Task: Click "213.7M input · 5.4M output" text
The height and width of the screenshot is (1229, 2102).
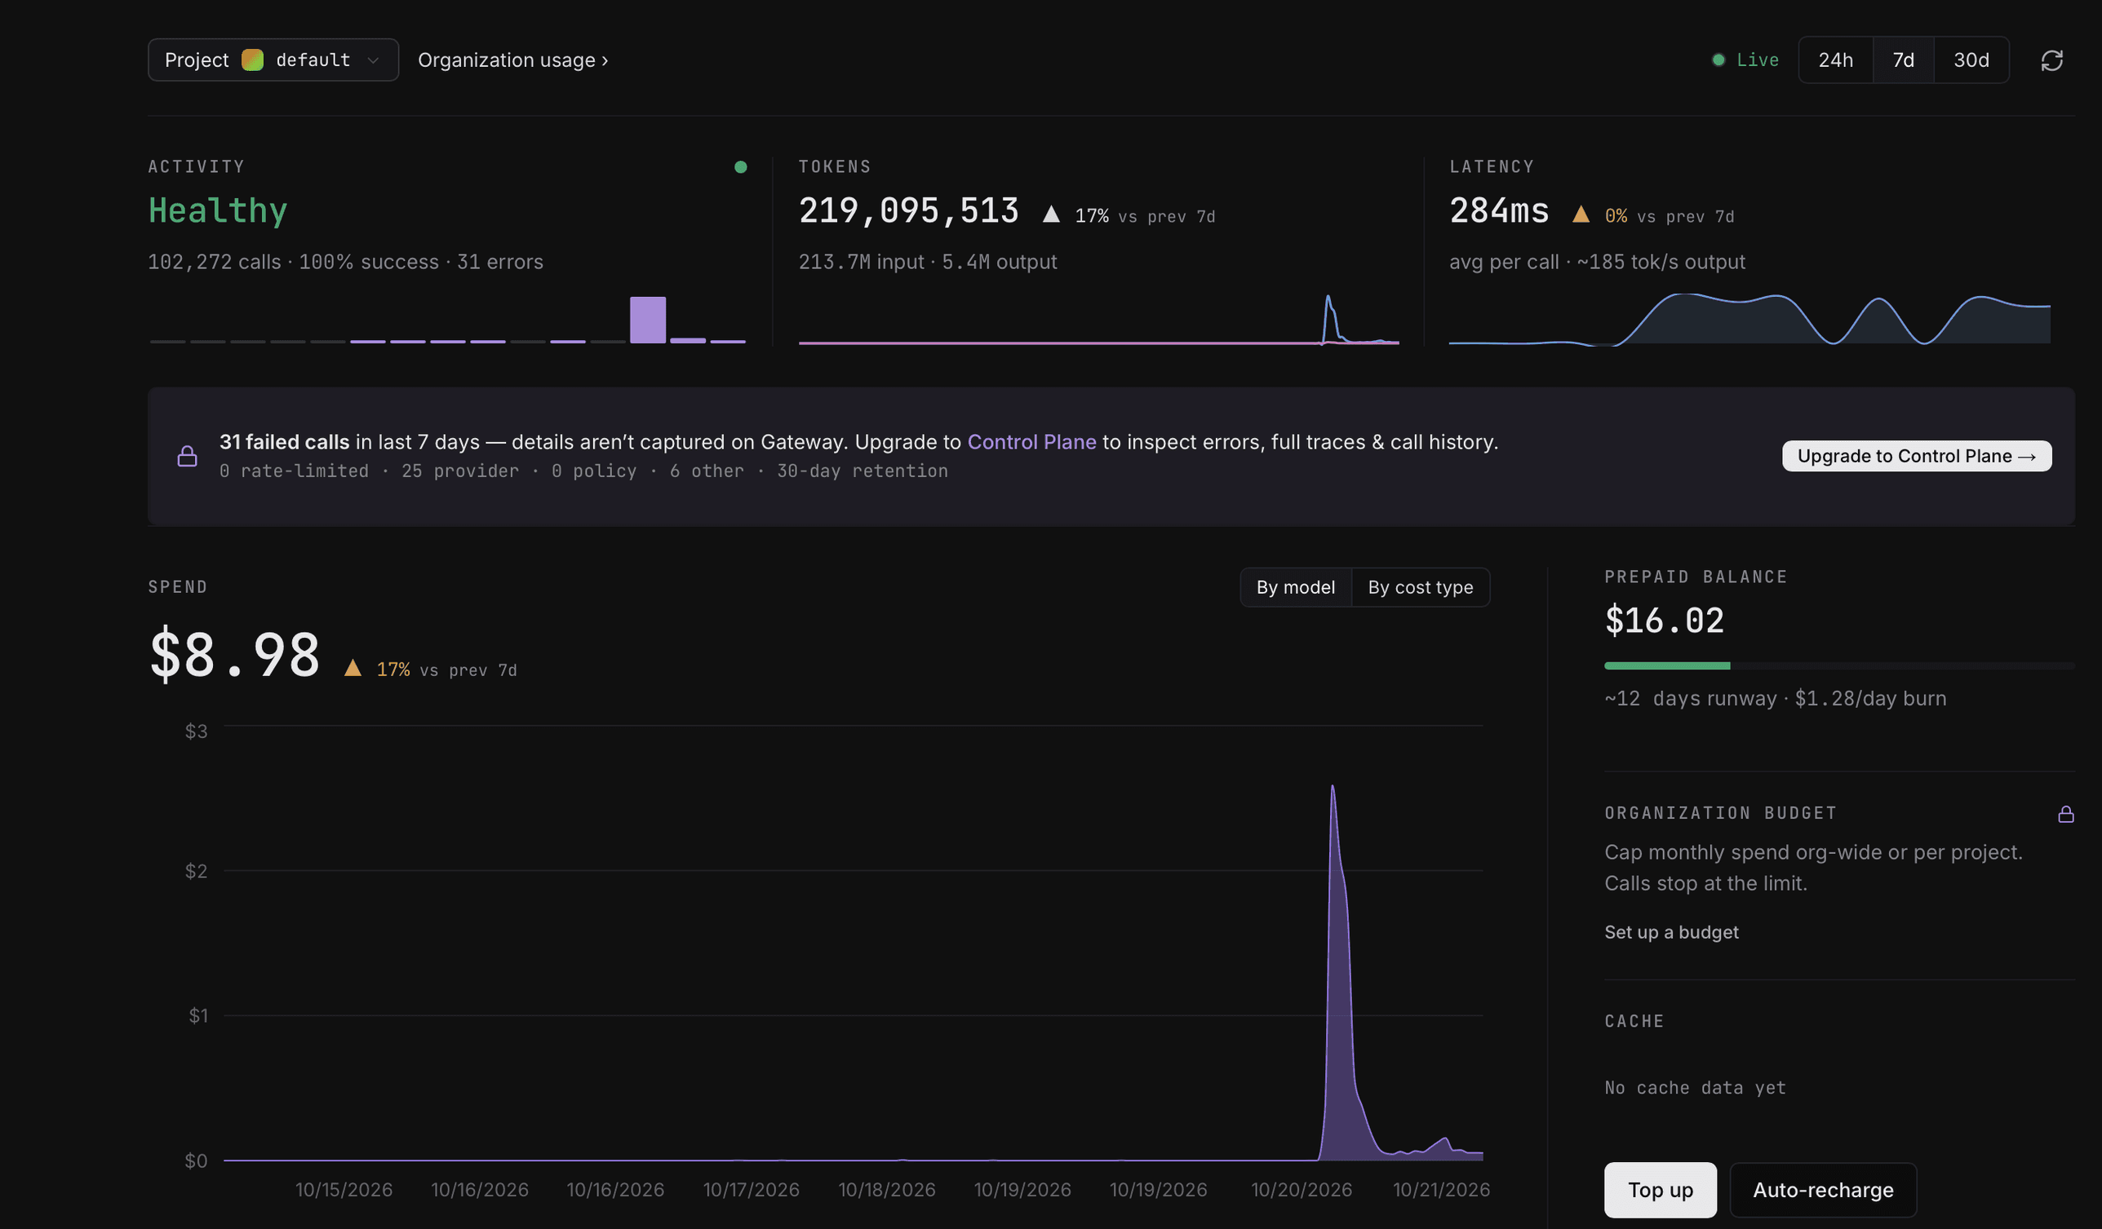Action: coord(928,262)
